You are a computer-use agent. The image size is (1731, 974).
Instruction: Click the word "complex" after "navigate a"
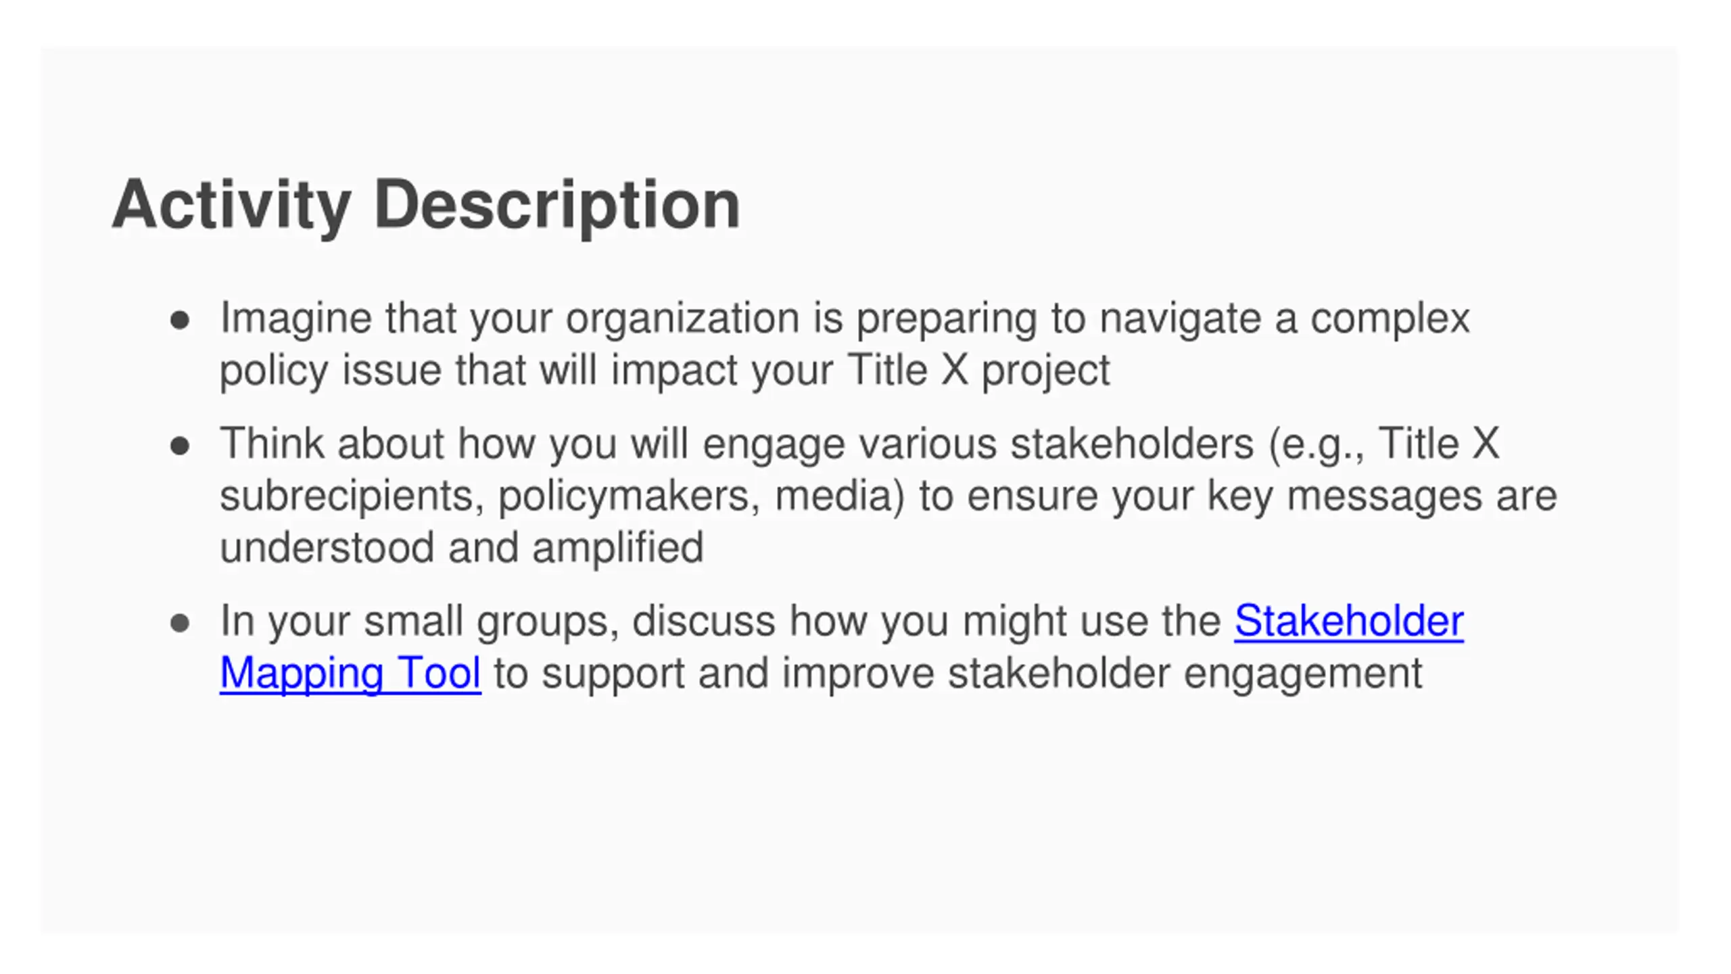click(x=1390, y=319)
